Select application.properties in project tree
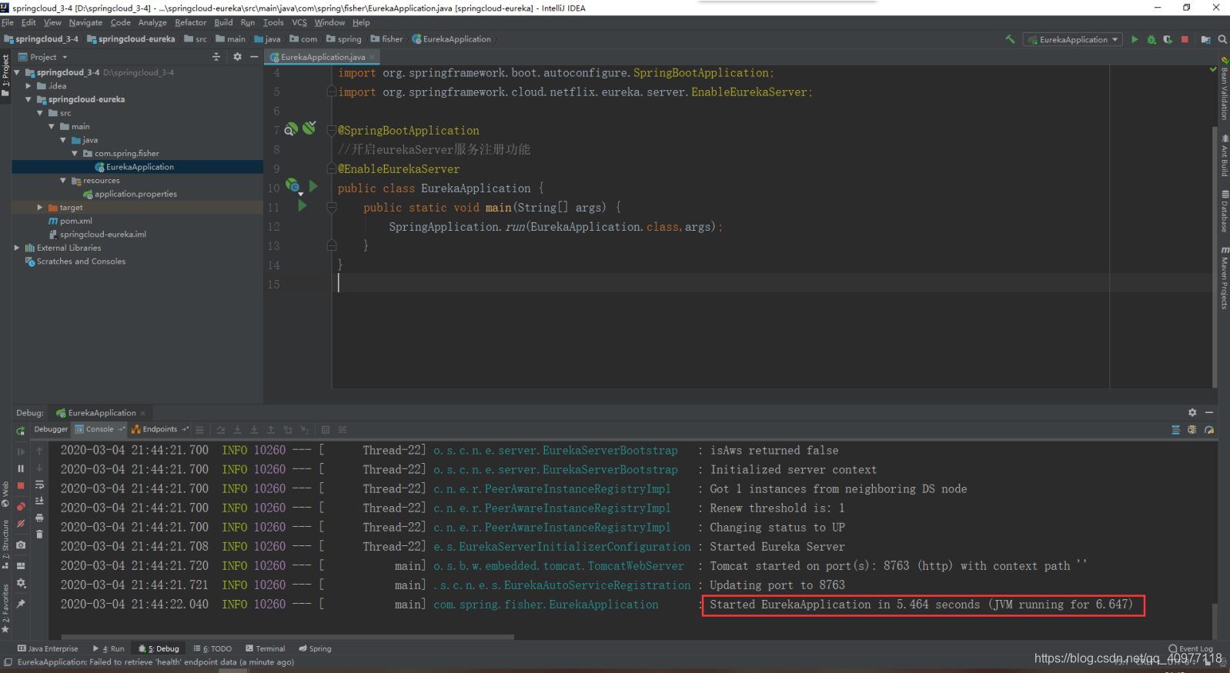 point(136,194)
